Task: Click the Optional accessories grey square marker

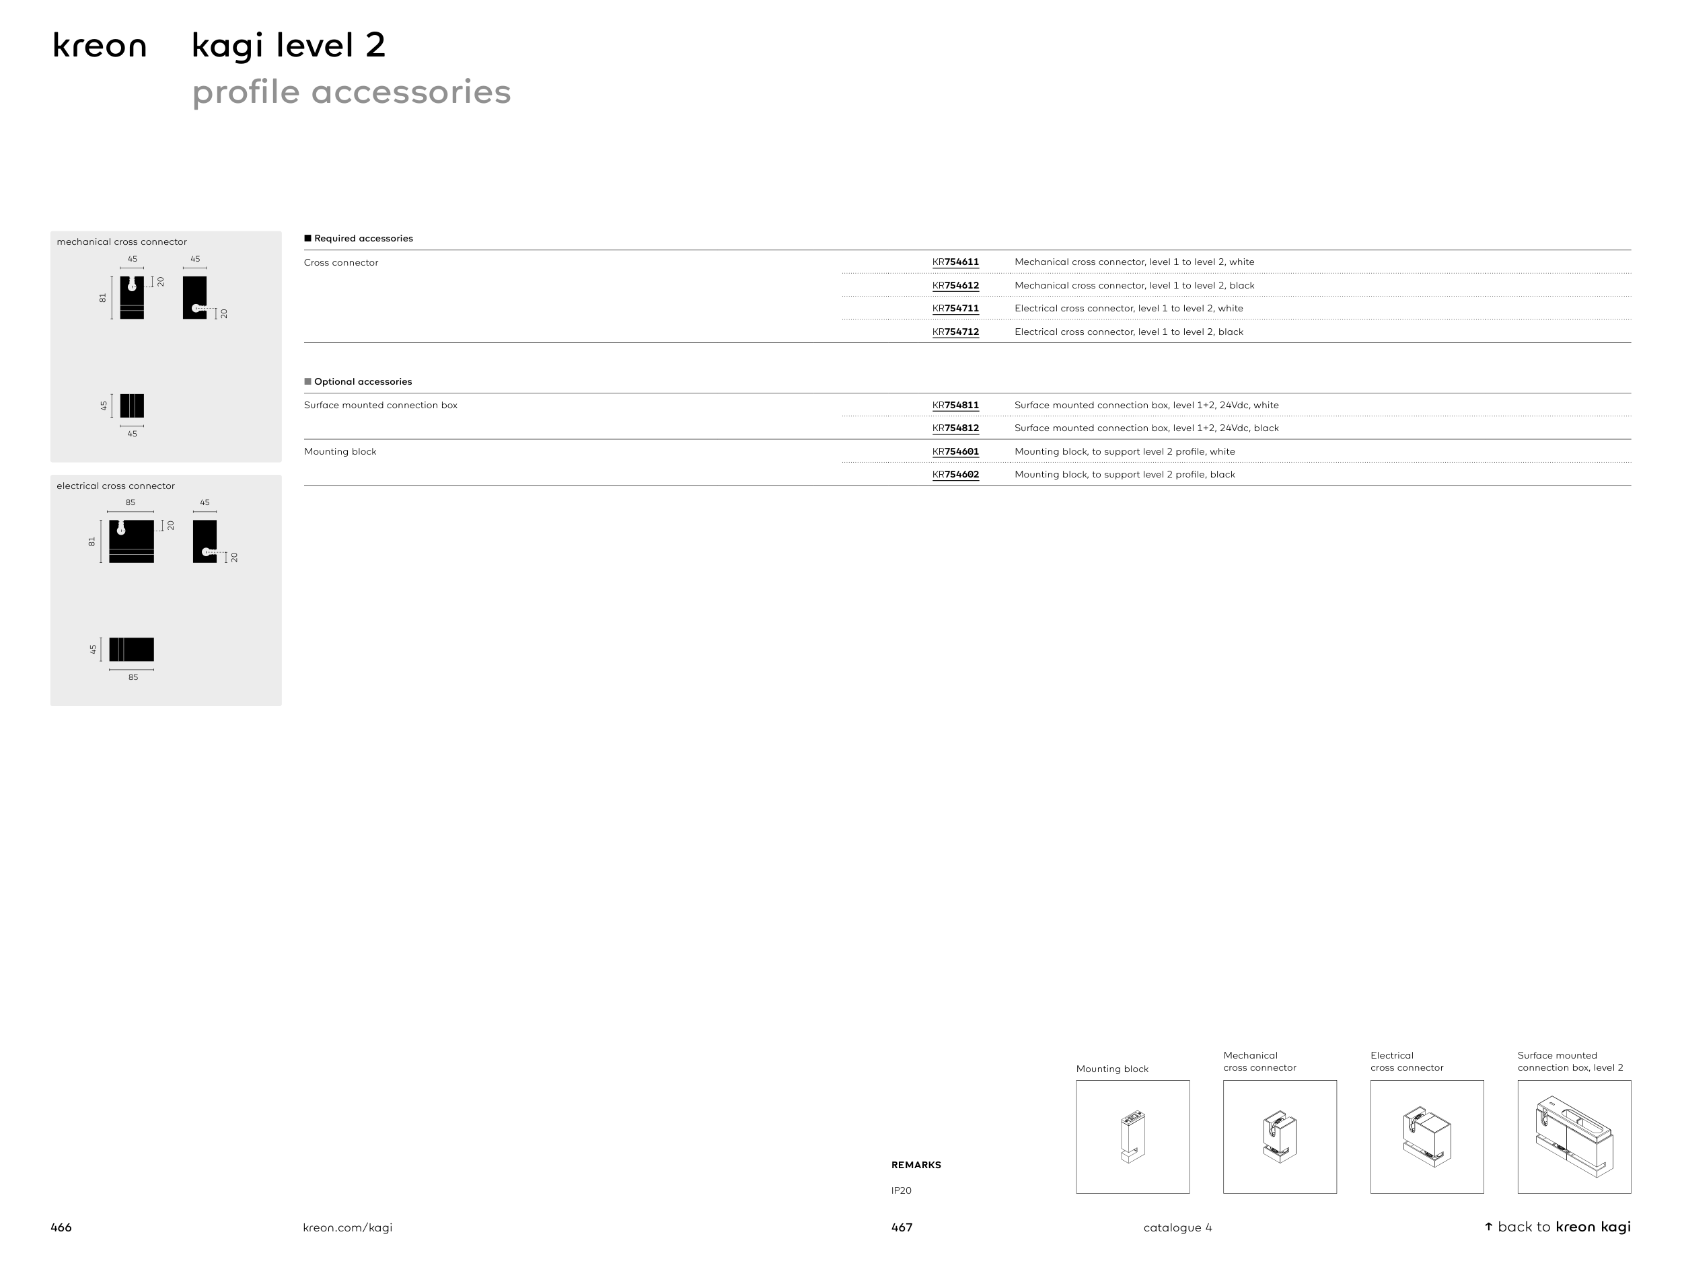Action: click(308, 381)
